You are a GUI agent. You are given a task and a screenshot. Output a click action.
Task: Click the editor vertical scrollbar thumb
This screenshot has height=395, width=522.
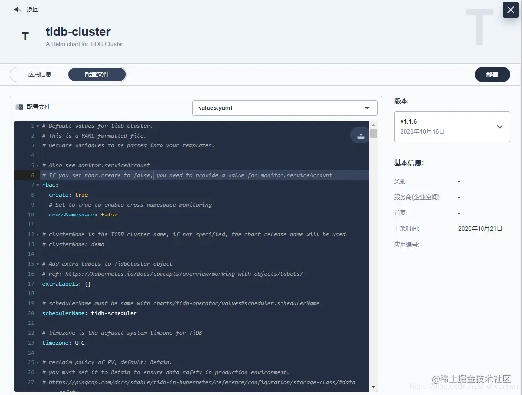click(373, 133)
